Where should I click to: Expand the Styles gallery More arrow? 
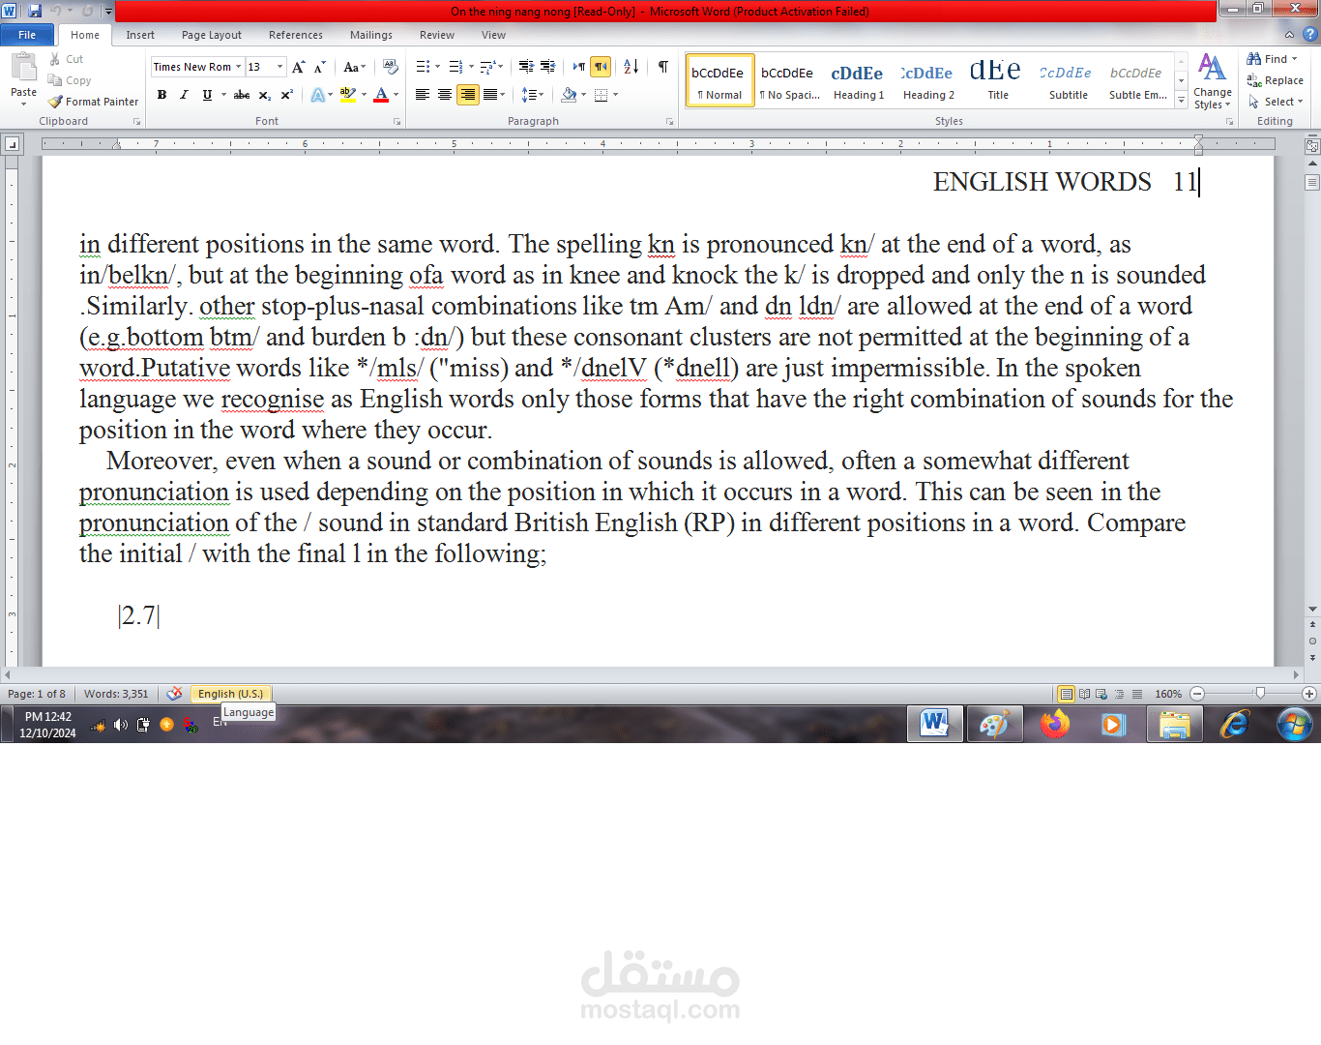1181,101
